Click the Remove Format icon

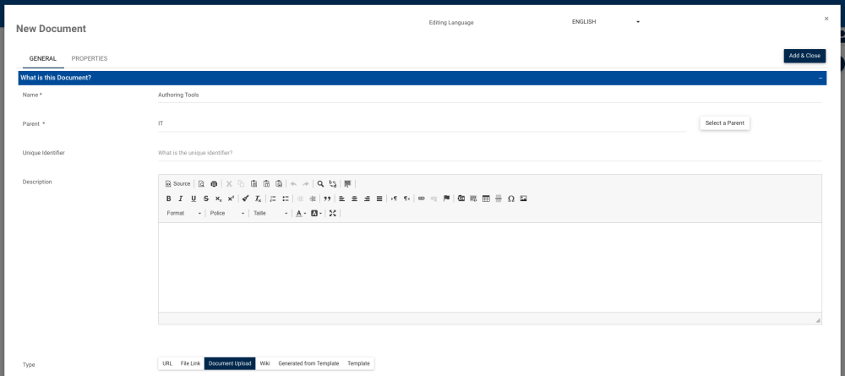tap(258, 199)
